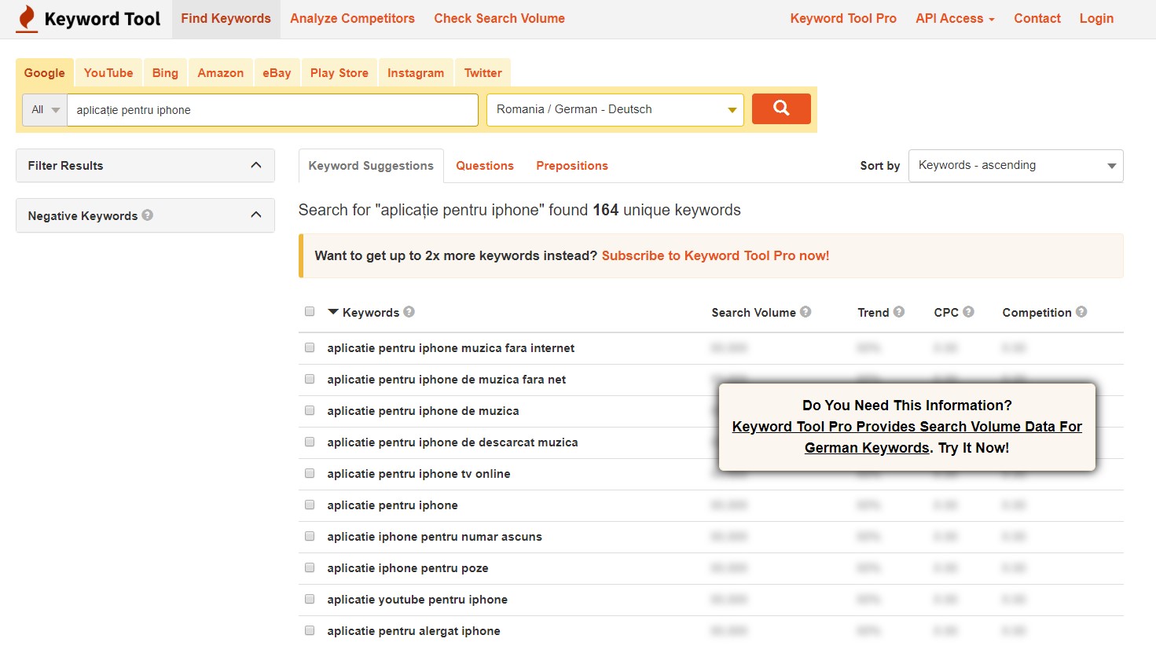Open Check Search Volume page
Image resolution: width=1156 pixels, height=646 pixels.
point(500,19)
